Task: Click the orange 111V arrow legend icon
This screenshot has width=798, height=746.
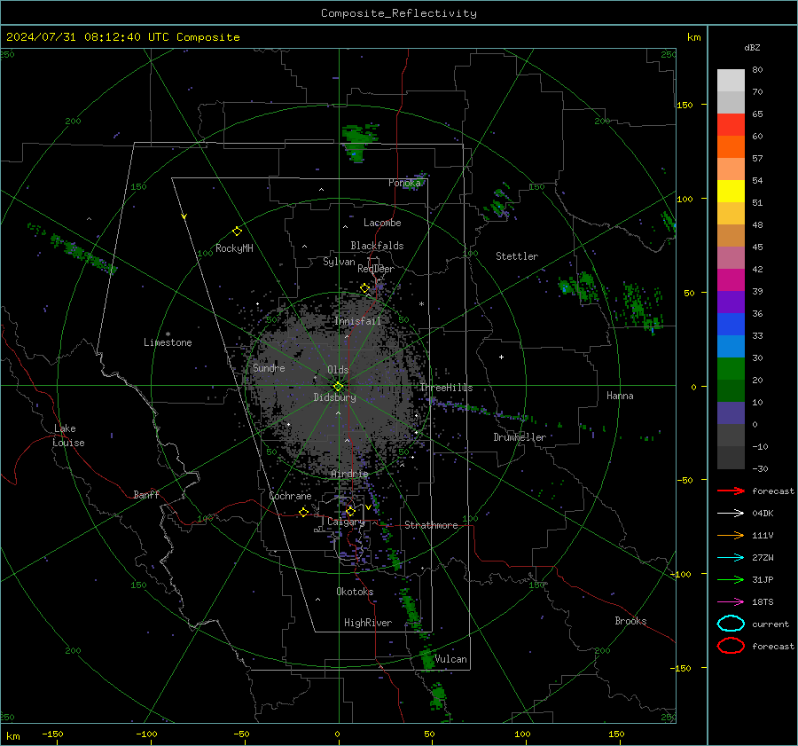Action: tap(731, 535)
